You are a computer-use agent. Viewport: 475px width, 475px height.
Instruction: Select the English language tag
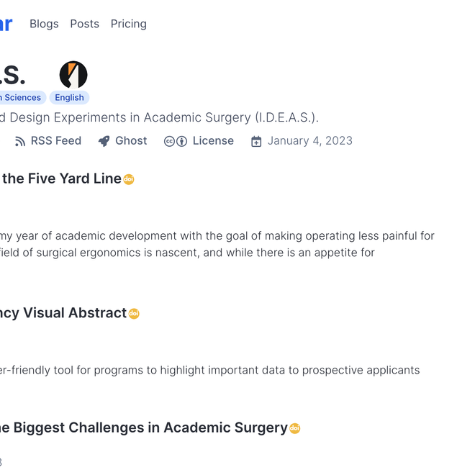69,98
